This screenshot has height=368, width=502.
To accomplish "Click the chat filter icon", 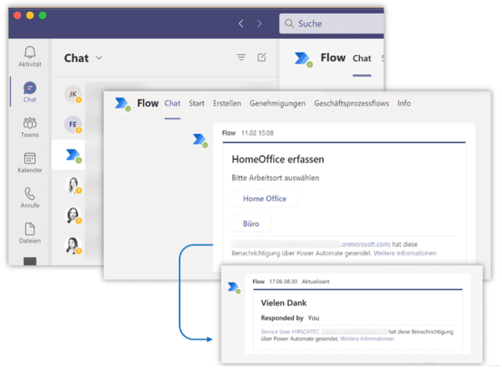I will 242,58.
